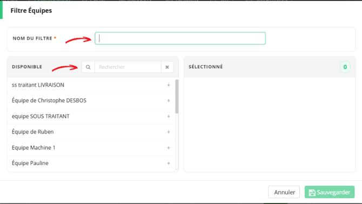Add Équipe de Ruben with plus icon

pyautogui.click(x=169, y=132)
